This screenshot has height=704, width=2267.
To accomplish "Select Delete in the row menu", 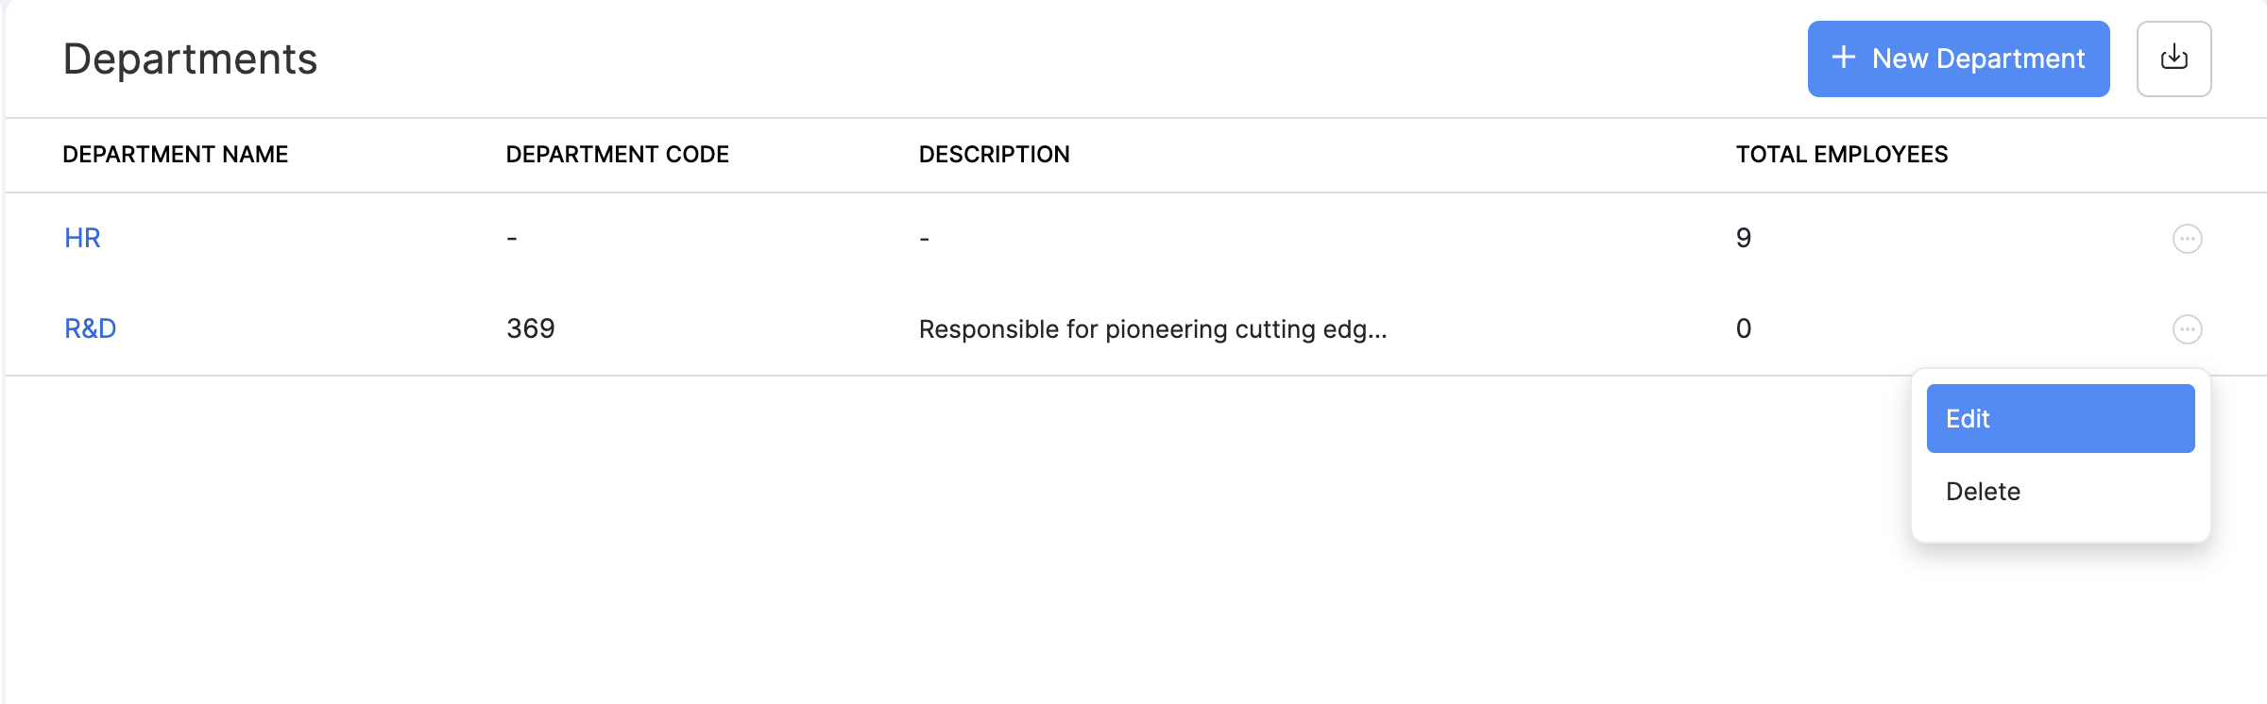I will (1983, 492).
